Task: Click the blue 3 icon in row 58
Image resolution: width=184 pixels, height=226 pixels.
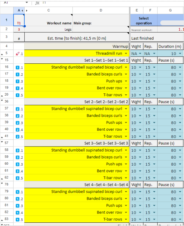Action: (x=17, y=150)
